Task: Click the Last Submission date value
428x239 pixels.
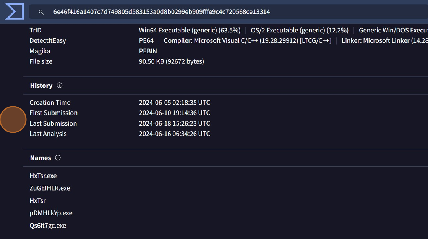Action: tap(174, 123)
